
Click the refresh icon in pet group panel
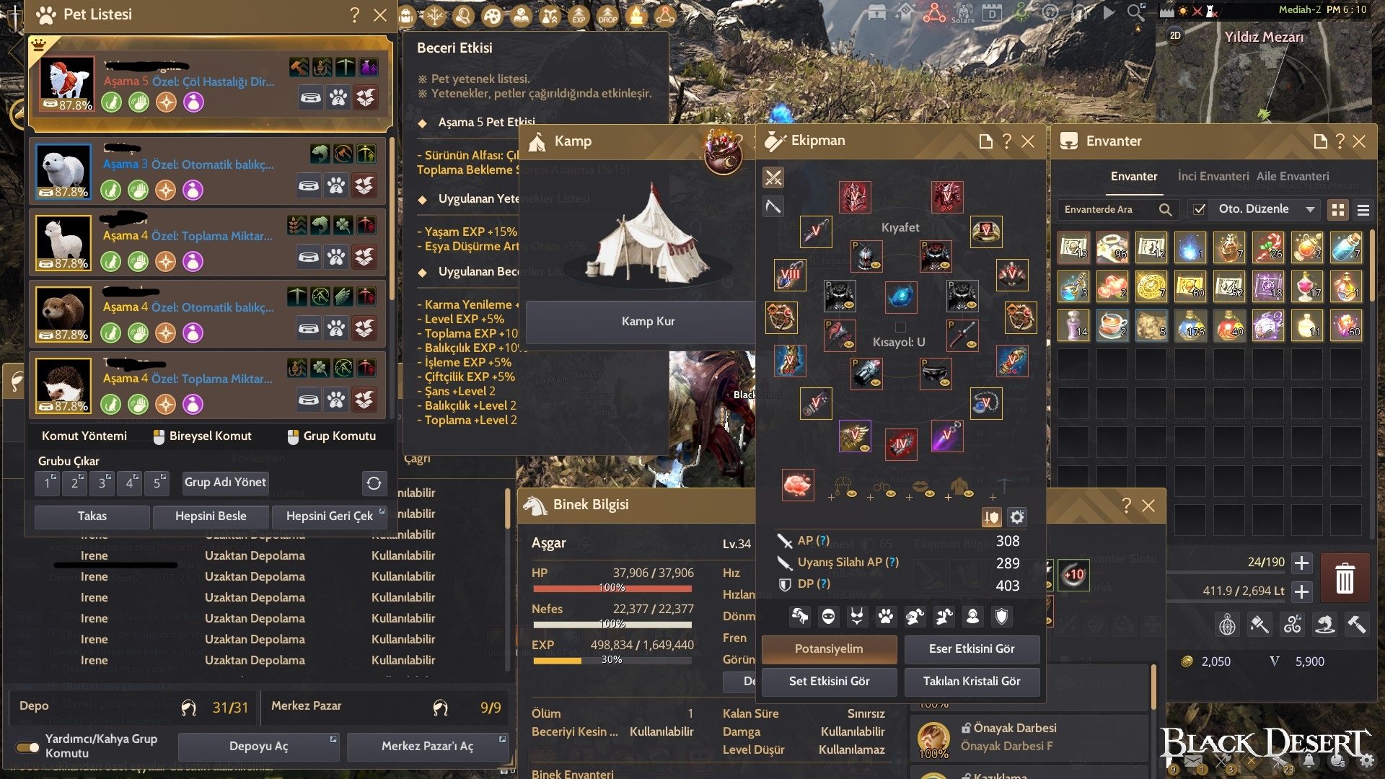[374, 483]
